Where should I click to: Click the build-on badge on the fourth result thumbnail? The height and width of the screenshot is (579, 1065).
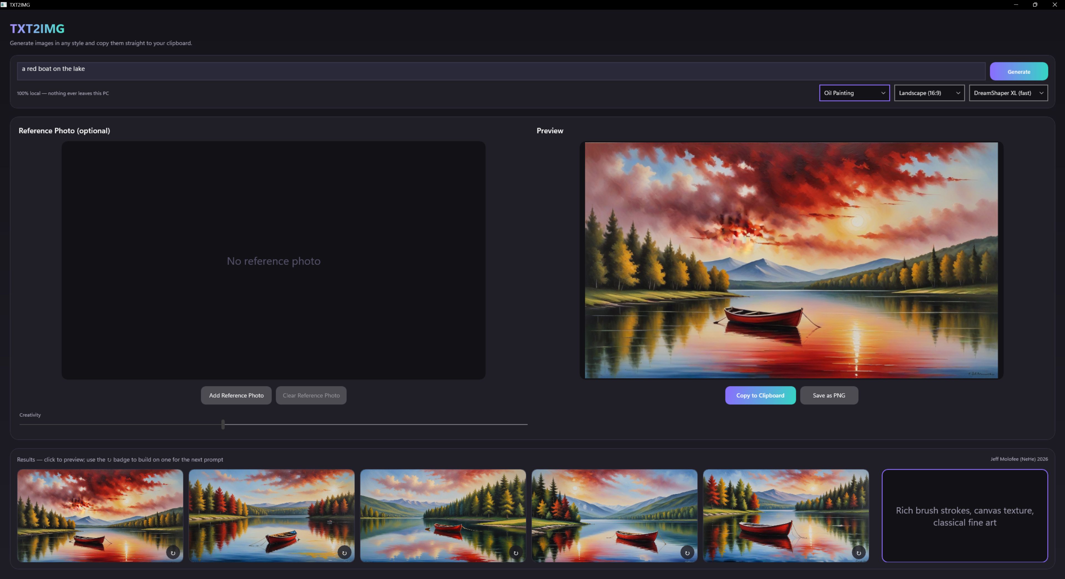[687, 553]
